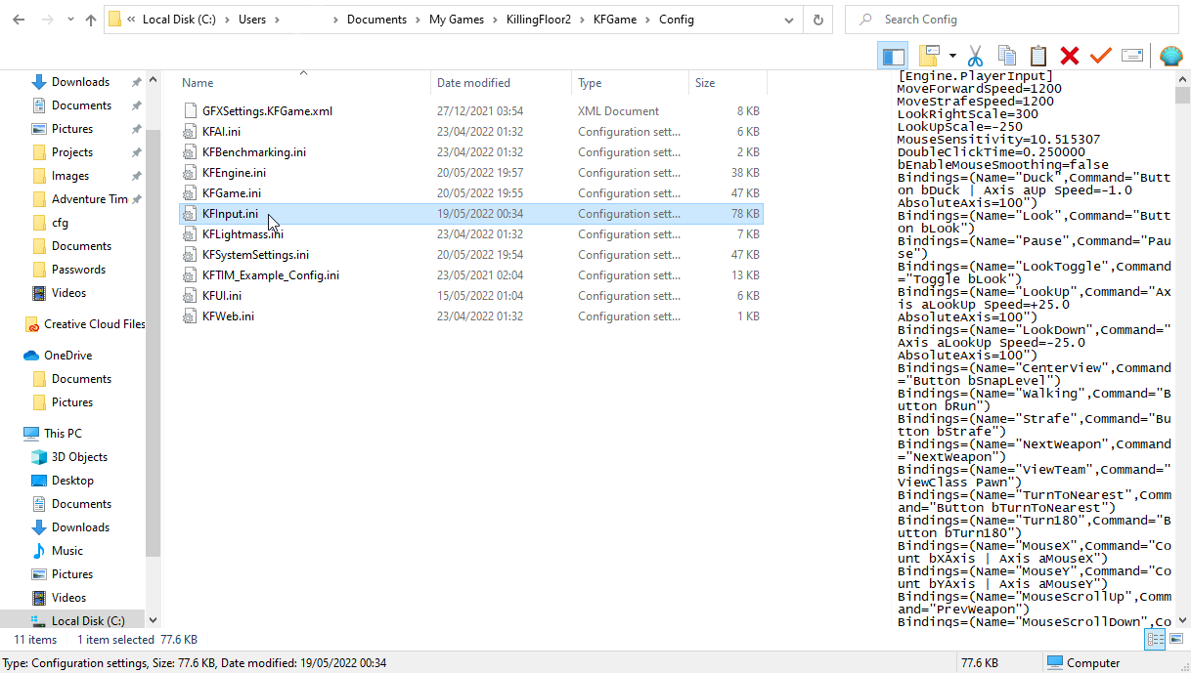Jump to the KillingFloor2 breadcrumb folder
The image size is (1191, 673).
[x=538, y=20]
